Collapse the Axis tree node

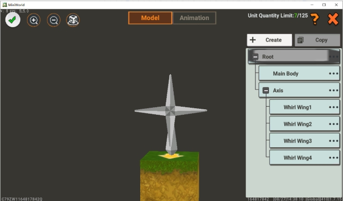(266, 91)
